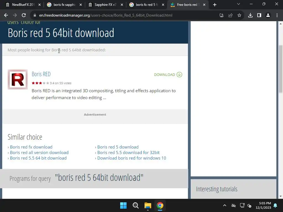Screen dimensions: 283x212
Task: Click the page vertical scrollbar thumb
Action: click(281, 69)
